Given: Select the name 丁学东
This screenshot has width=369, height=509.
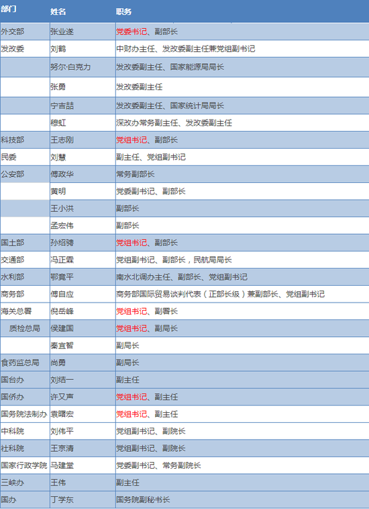Looking at the screenshot, I should click(x=62, y=500).
